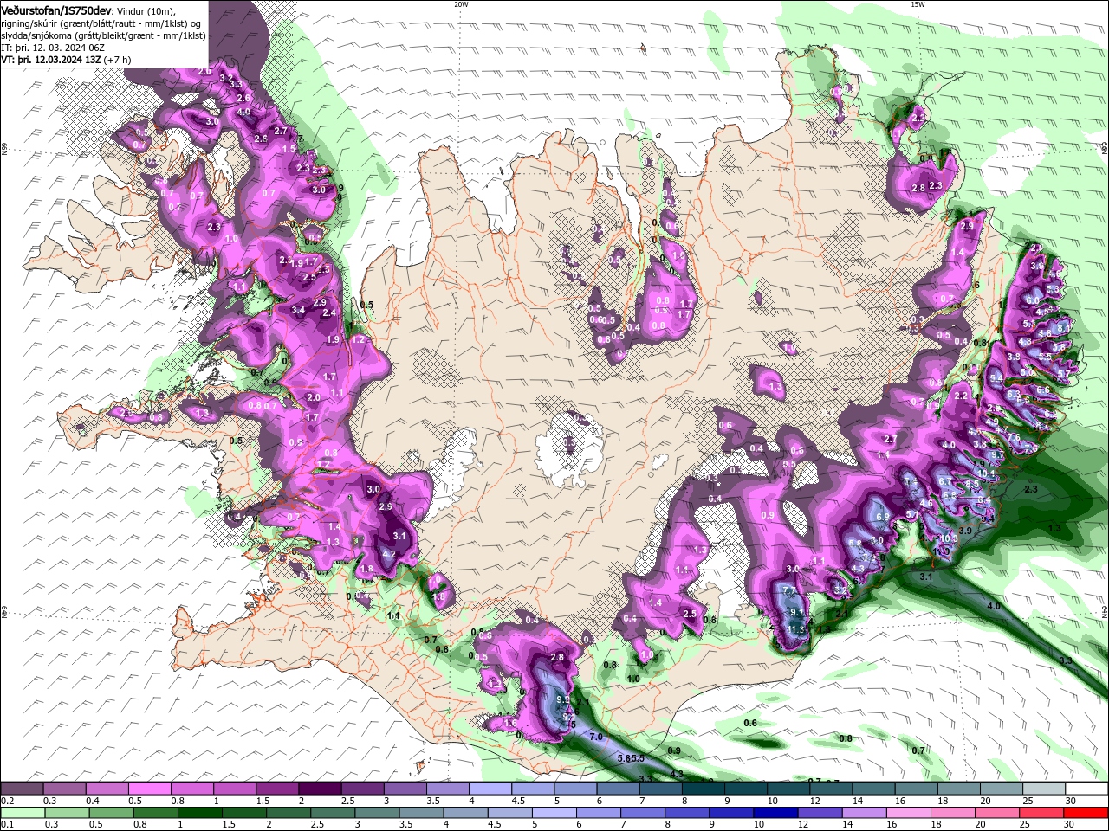Click the 10.3 snowfall value on the map

[949, 538]
